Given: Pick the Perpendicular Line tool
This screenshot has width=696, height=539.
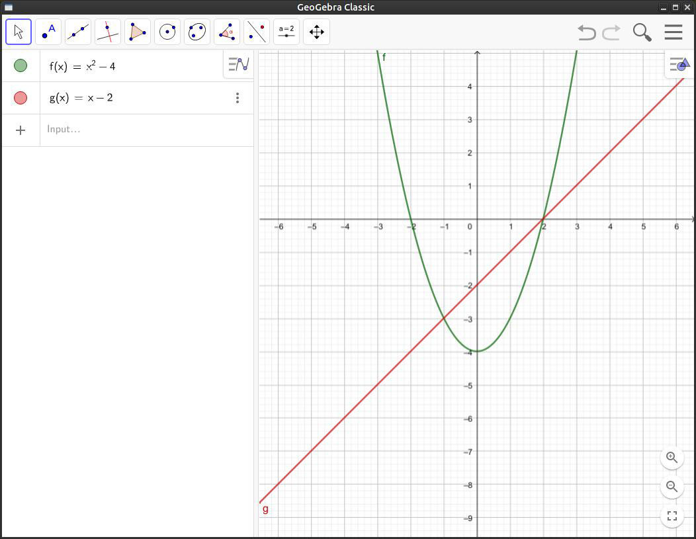Looking at the screenshot, I should pos(108,32).
